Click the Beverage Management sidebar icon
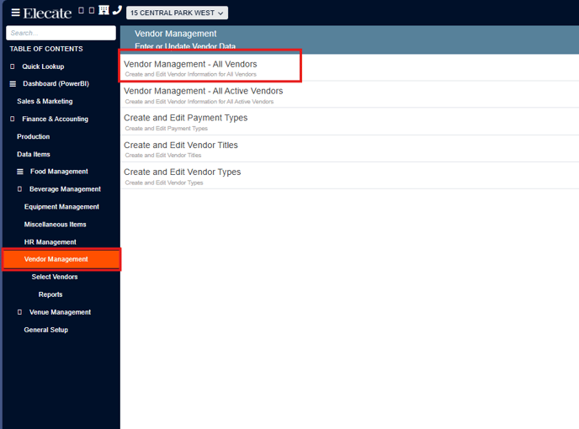Screen dimensions: 579x429 [19, 189]
